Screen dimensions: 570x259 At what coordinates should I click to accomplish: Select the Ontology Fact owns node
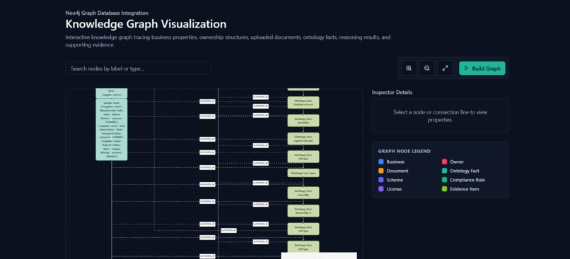(303, 173)
